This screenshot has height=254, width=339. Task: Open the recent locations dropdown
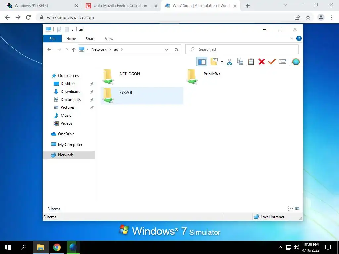point(67,49)
